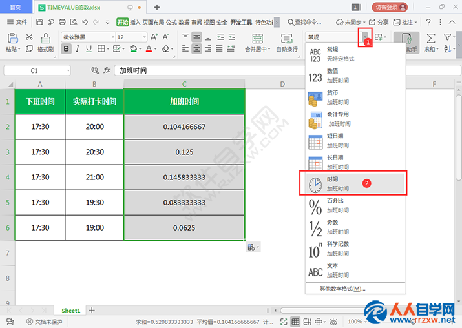Select 百分比 percentage format

click(x=355, y=205)
